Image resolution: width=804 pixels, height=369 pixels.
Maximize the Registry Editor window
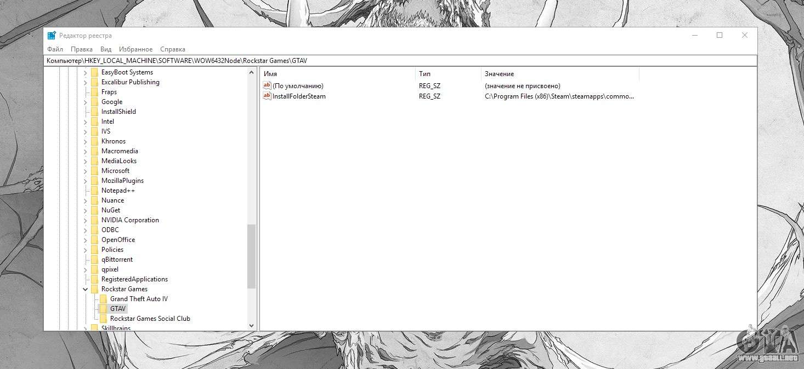[720, 36]
